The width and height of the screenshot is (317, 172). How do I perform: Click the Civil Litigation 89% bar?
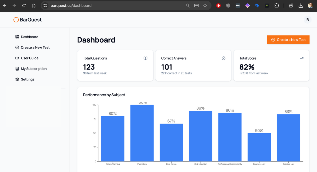[201, 136]
